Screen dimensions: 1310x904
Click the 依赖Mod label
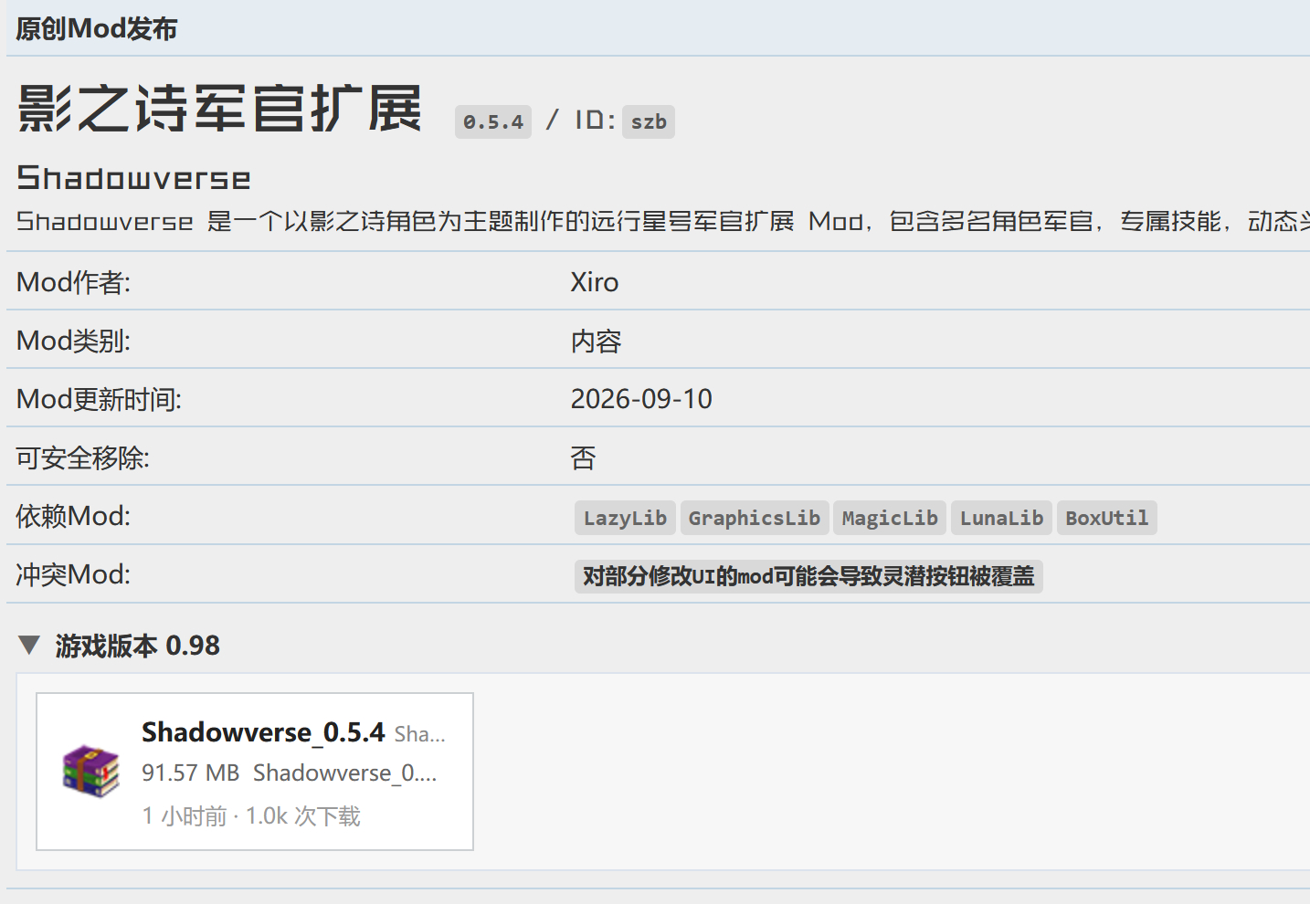[74, 516]
